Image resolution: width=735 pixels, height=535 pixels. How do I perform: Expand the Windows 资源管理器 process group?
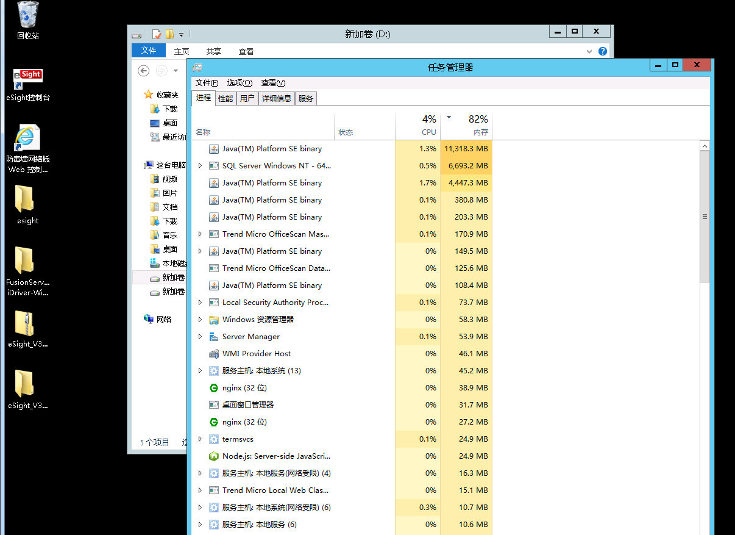pyautogui.click(x=200, y=320)
